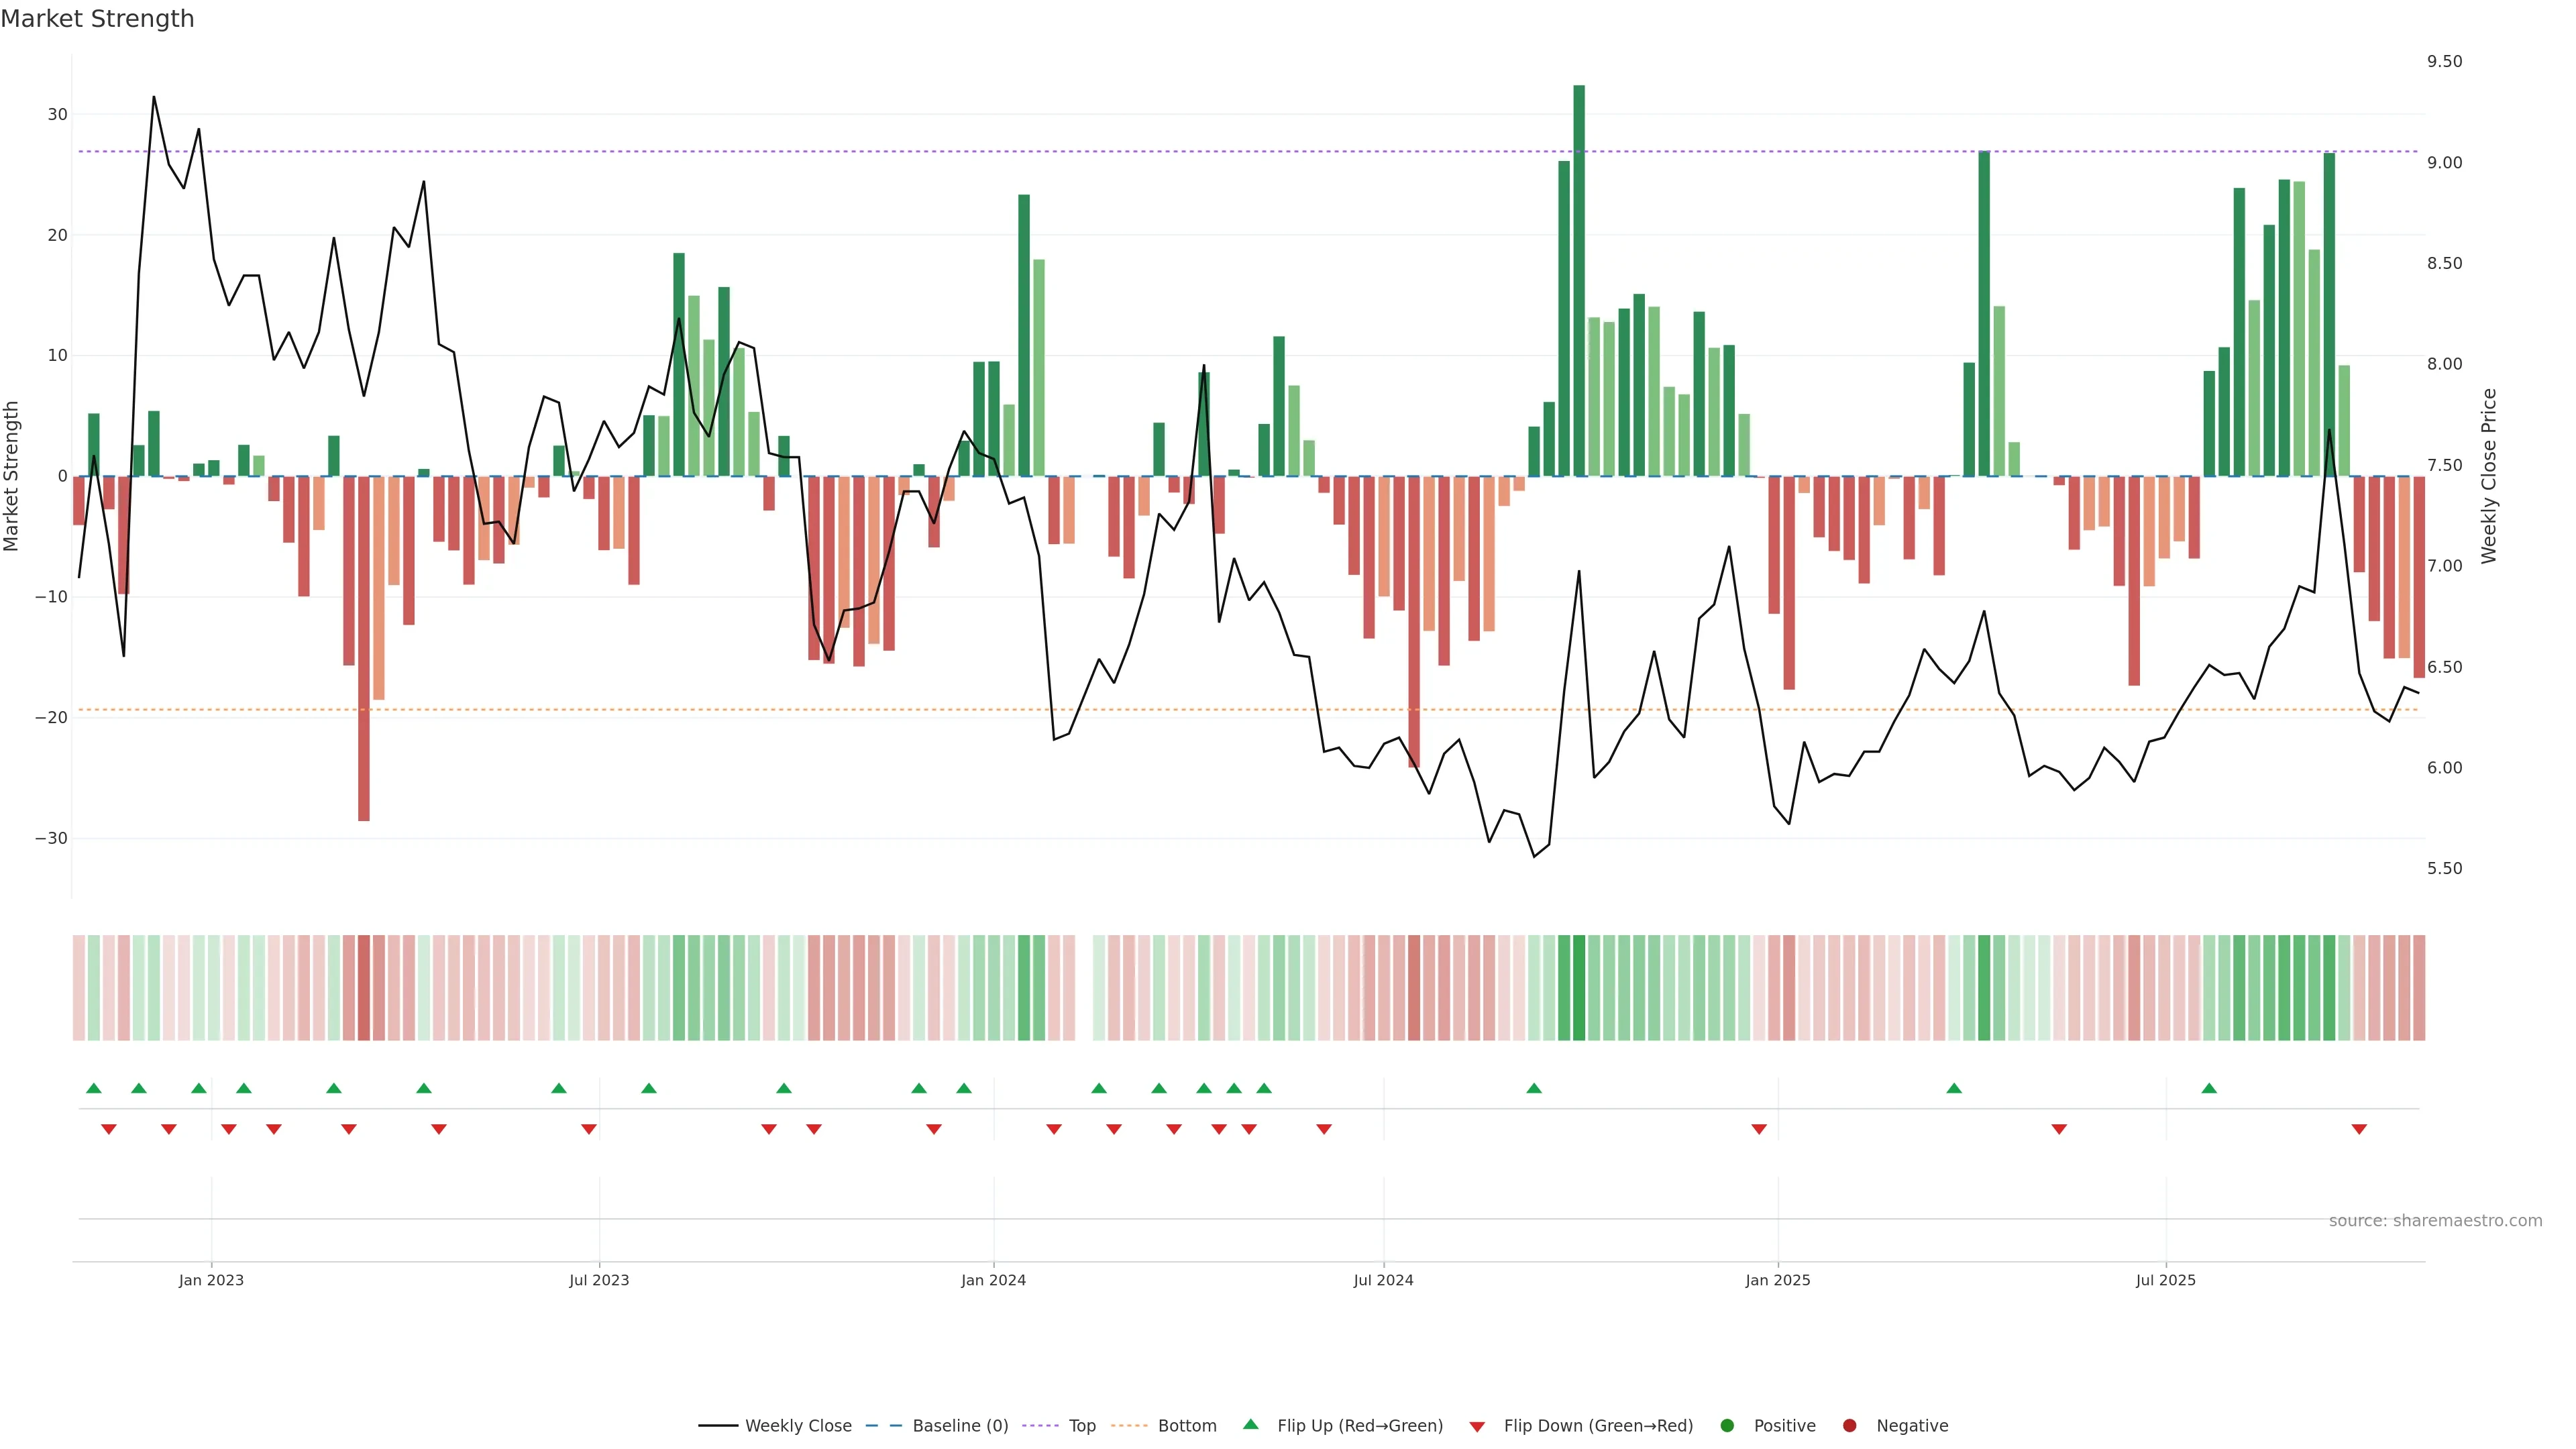Click flip-up triangle between Jan 2025 and Jul 2025
Viewport: 2576px width, 1449px height.
[1954, 1088]
